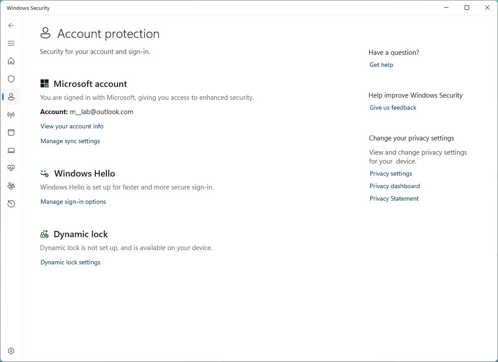Open Device security from the sidebar
Viewport: 498px width, 362px height.
[x=11, y=150]
